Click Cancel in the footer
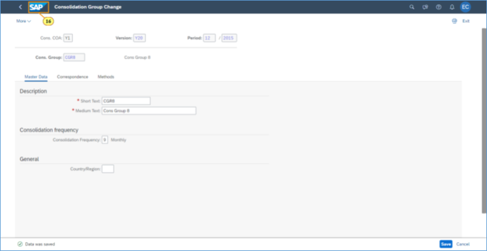487x251 pixels. 462,244
